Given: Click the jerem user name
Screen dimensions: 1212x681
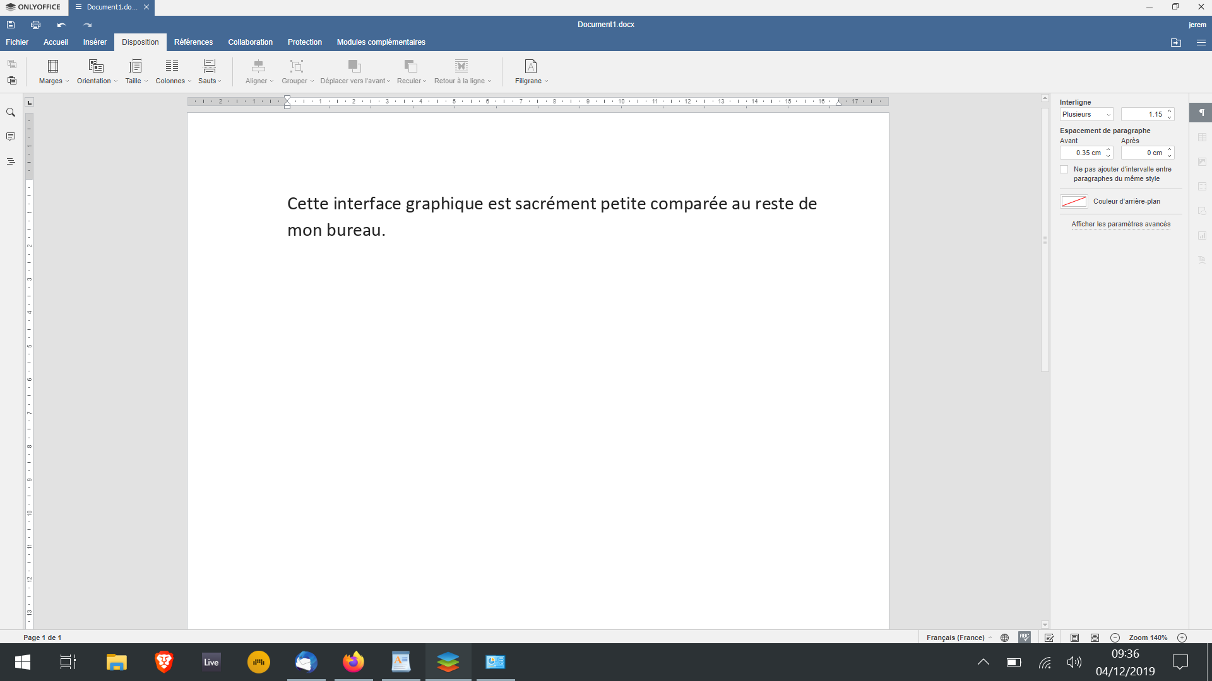Looking at the screenshot, I should (x=1197, y=25).
